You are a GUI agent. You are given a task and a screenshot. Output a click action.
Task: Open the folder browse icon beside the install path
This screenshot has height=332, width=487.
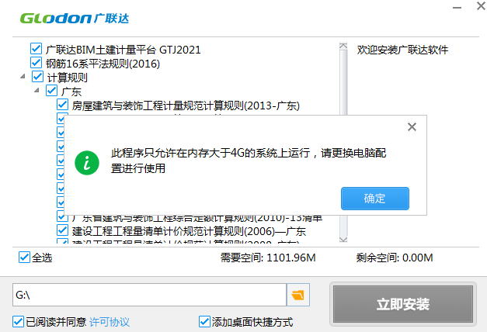tap(297, 295)
